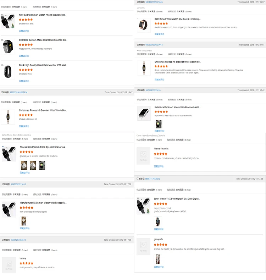The image size is (266, 280).
Task: Click the stars above the "Great communication" review
Action: [161, 66]
